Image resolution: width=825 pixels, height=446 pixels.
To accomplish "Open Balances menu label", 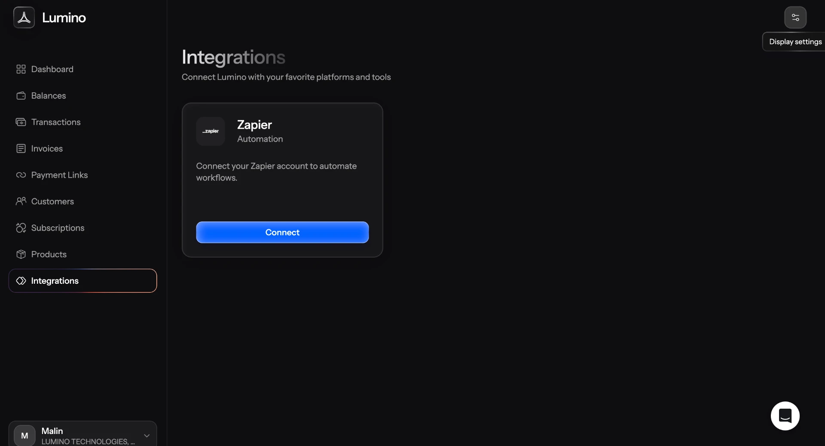I will (49, 96).
